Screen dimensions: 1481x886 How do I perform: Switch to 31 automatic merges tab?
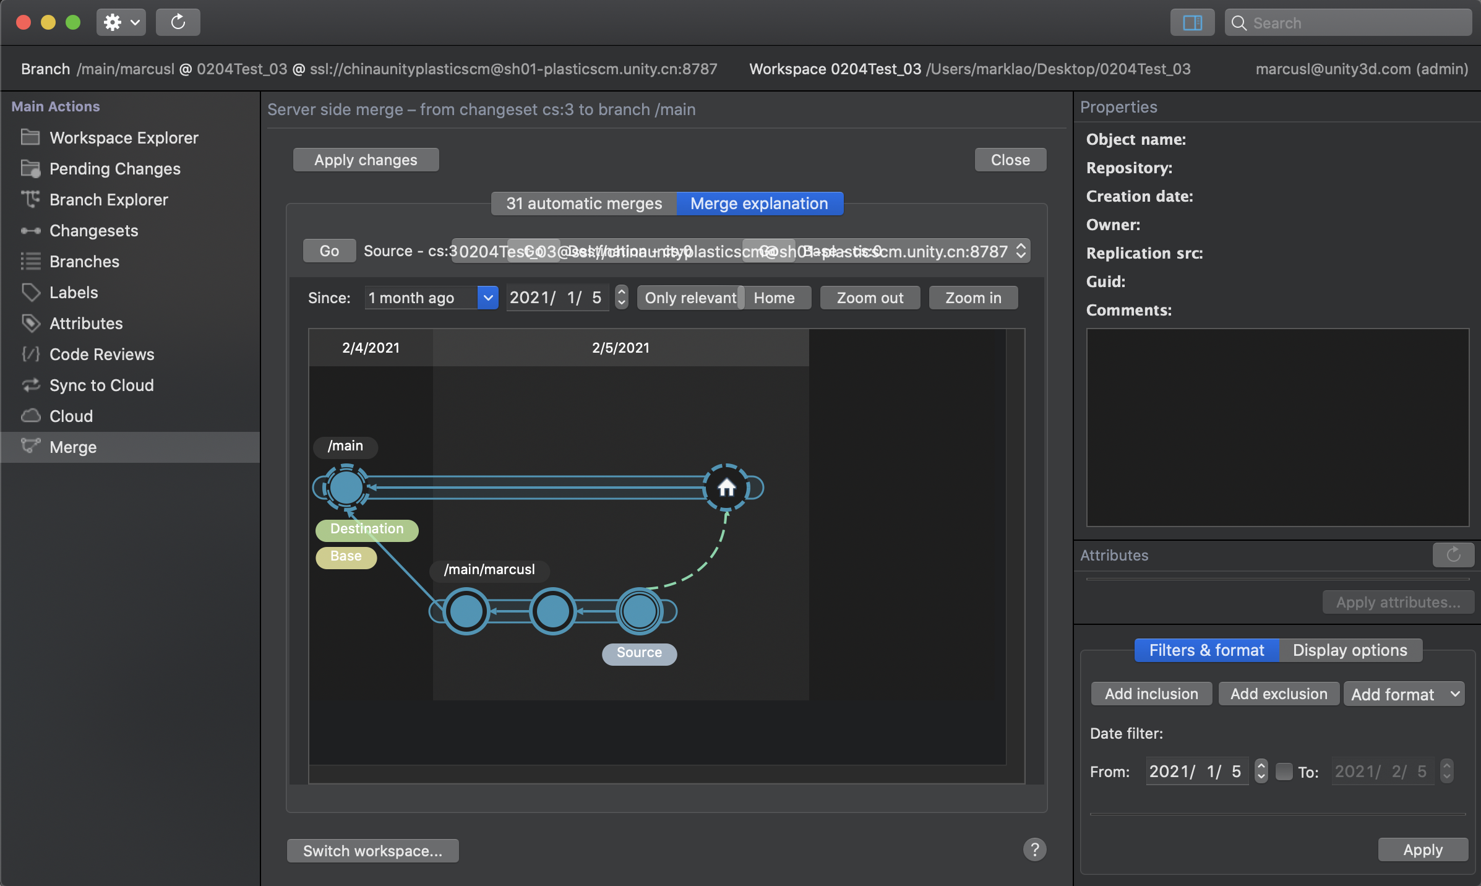point(583,204)
